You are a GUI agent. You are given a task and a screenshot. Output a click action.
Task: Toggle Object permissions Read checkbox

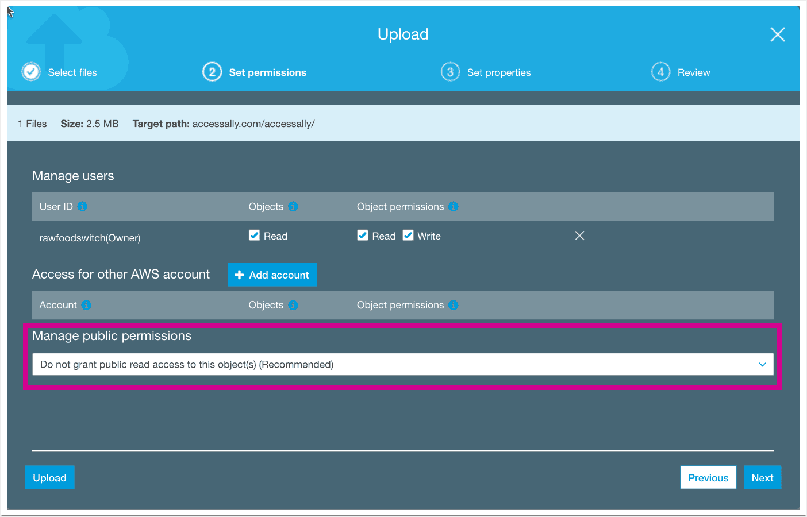click(363, 236)
